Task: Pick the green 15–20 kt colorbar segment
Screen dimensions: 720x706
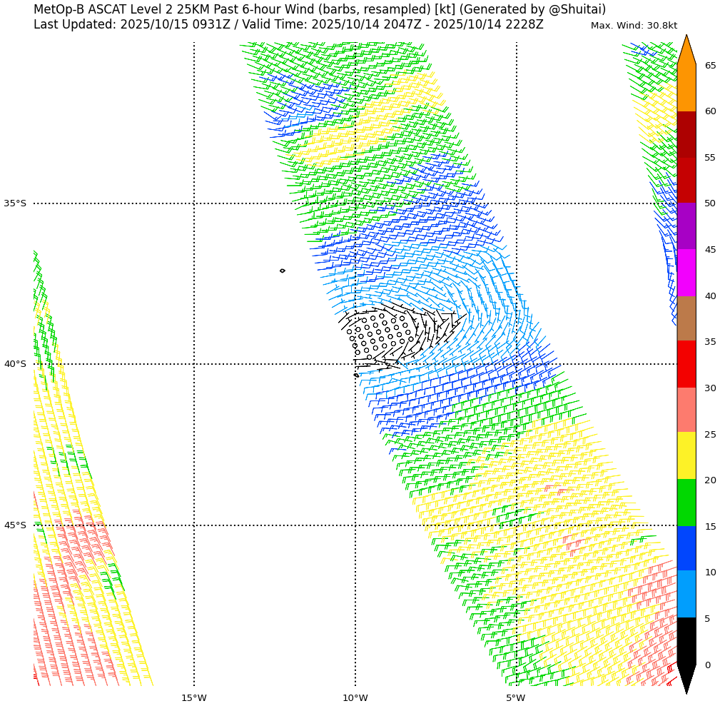Action: (x=686, y=503)
